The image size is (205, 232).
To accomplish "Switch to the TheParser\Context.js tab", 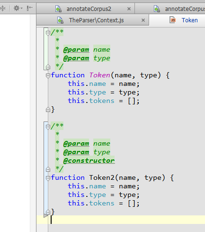I will pos(92,20).
